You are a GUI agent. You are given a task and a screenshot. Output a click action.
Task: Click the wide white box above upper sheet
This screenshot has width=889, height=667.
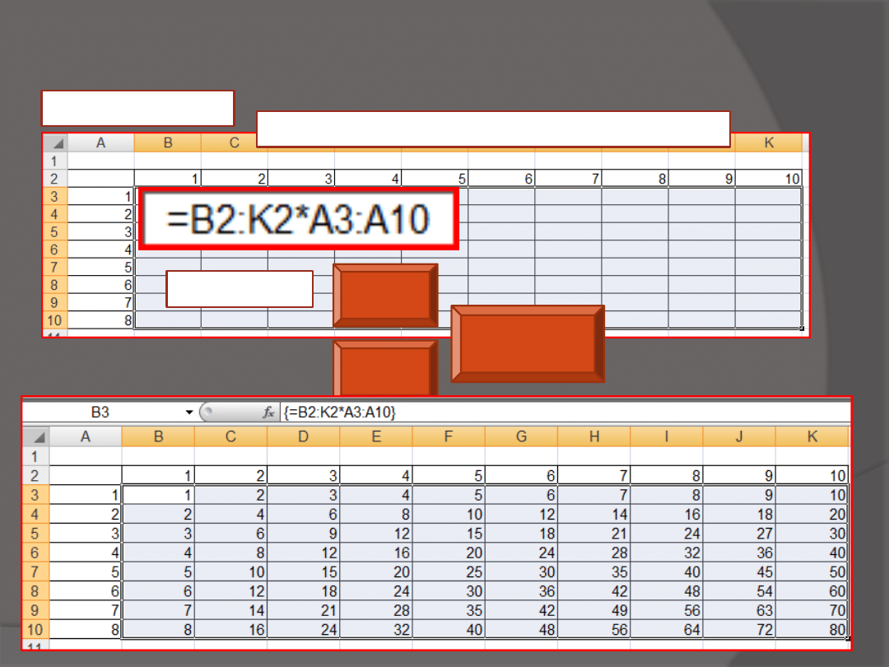click(493, 128)
